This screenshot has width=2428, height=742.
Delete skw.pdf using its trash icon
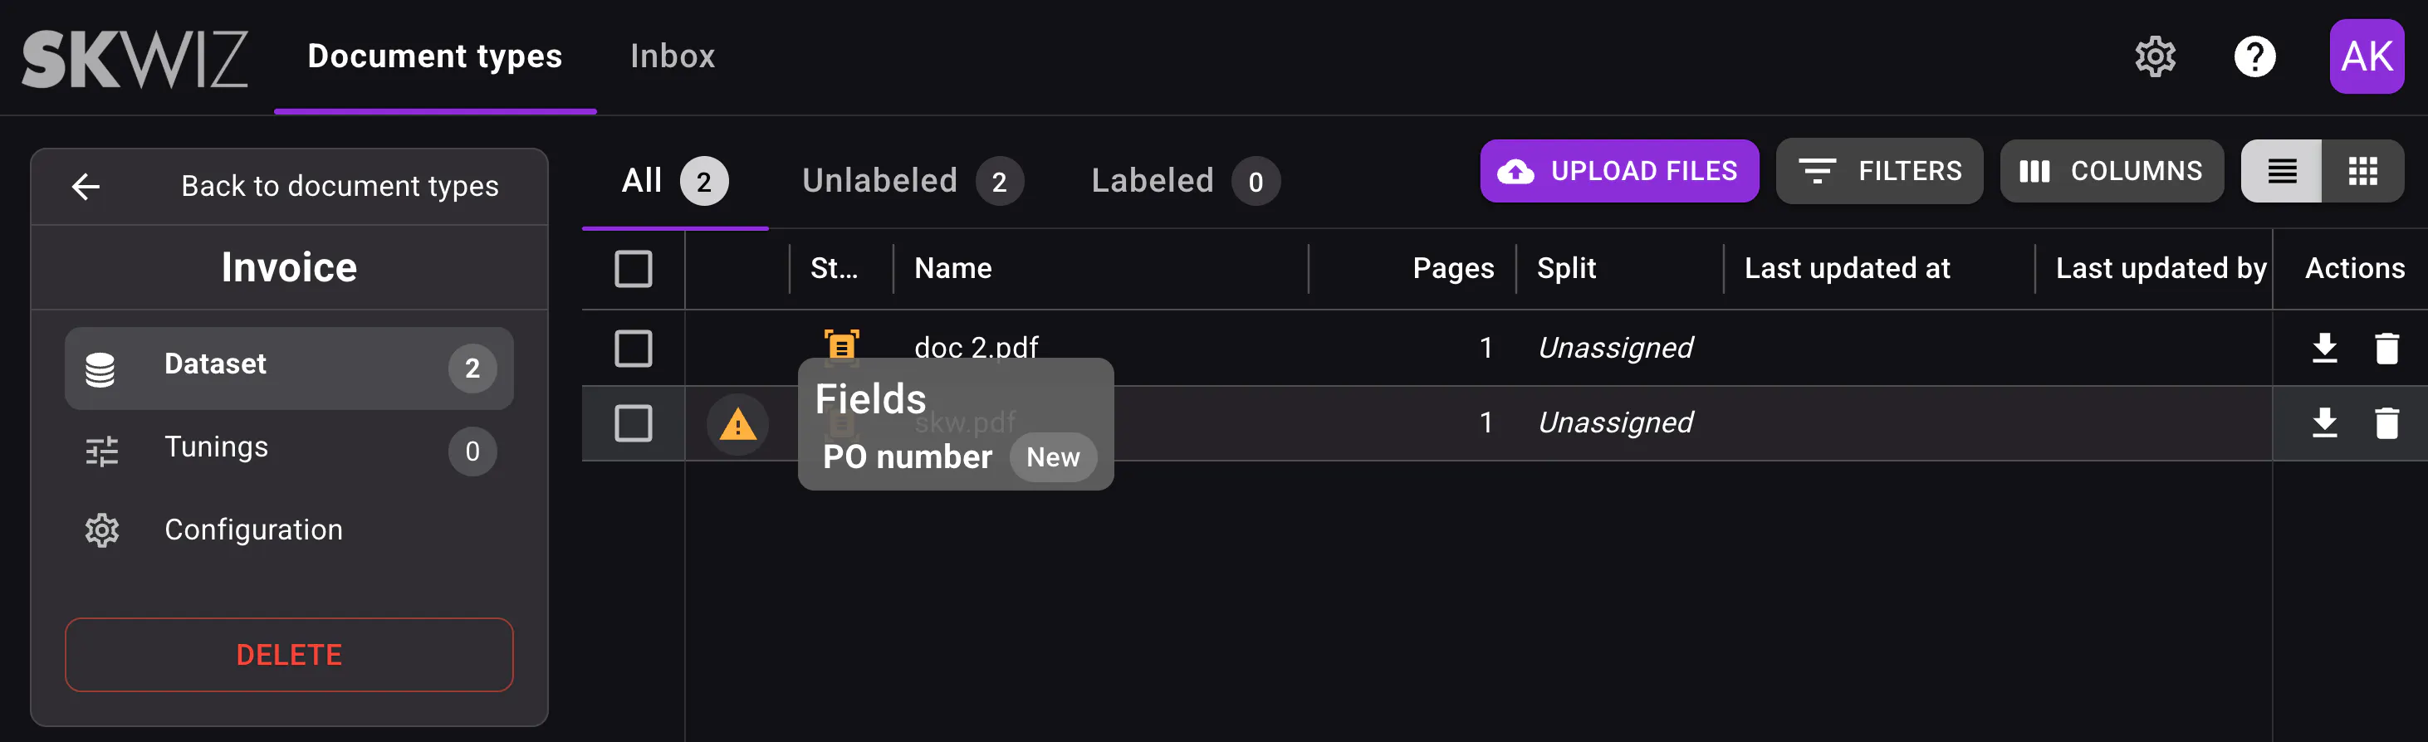pos(2386,424)
